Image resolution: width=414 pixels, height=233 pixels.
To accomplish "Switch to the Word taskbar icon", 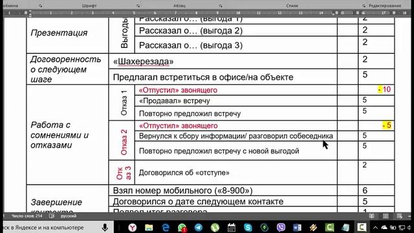I will click(298, 227).
